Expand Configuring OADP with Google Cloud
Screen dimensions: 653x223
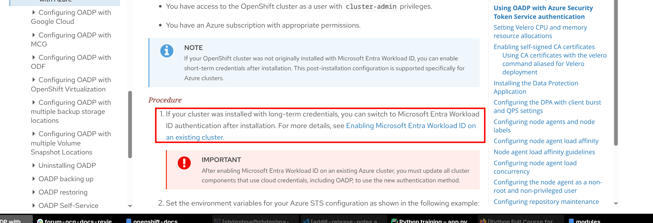coord(34,12)
